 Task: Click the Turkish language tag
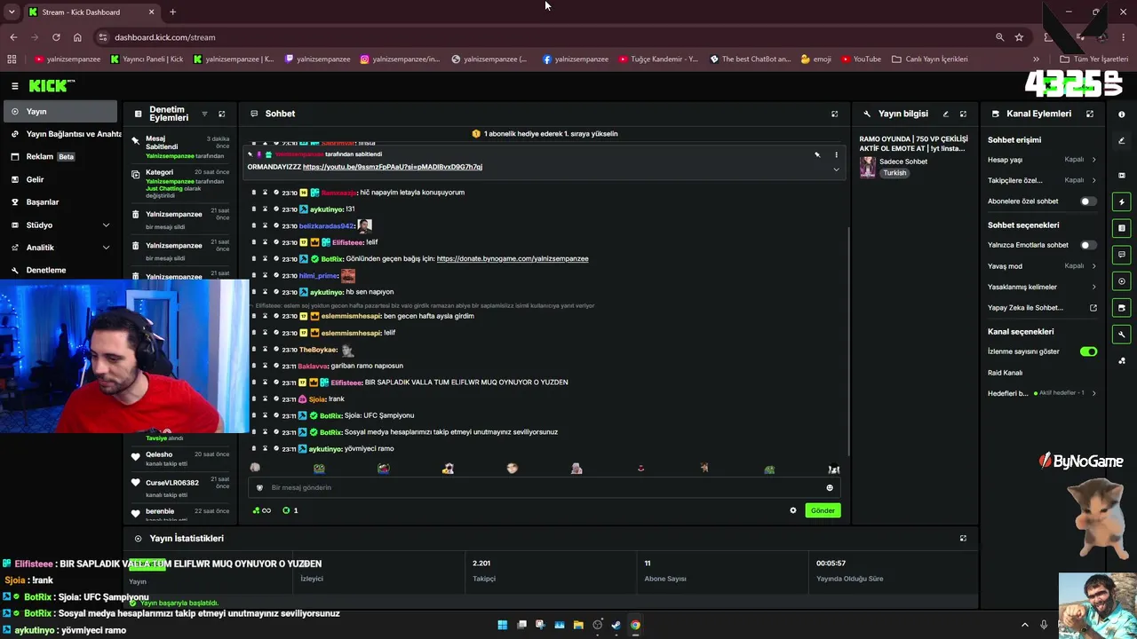(x=894, y=173)
